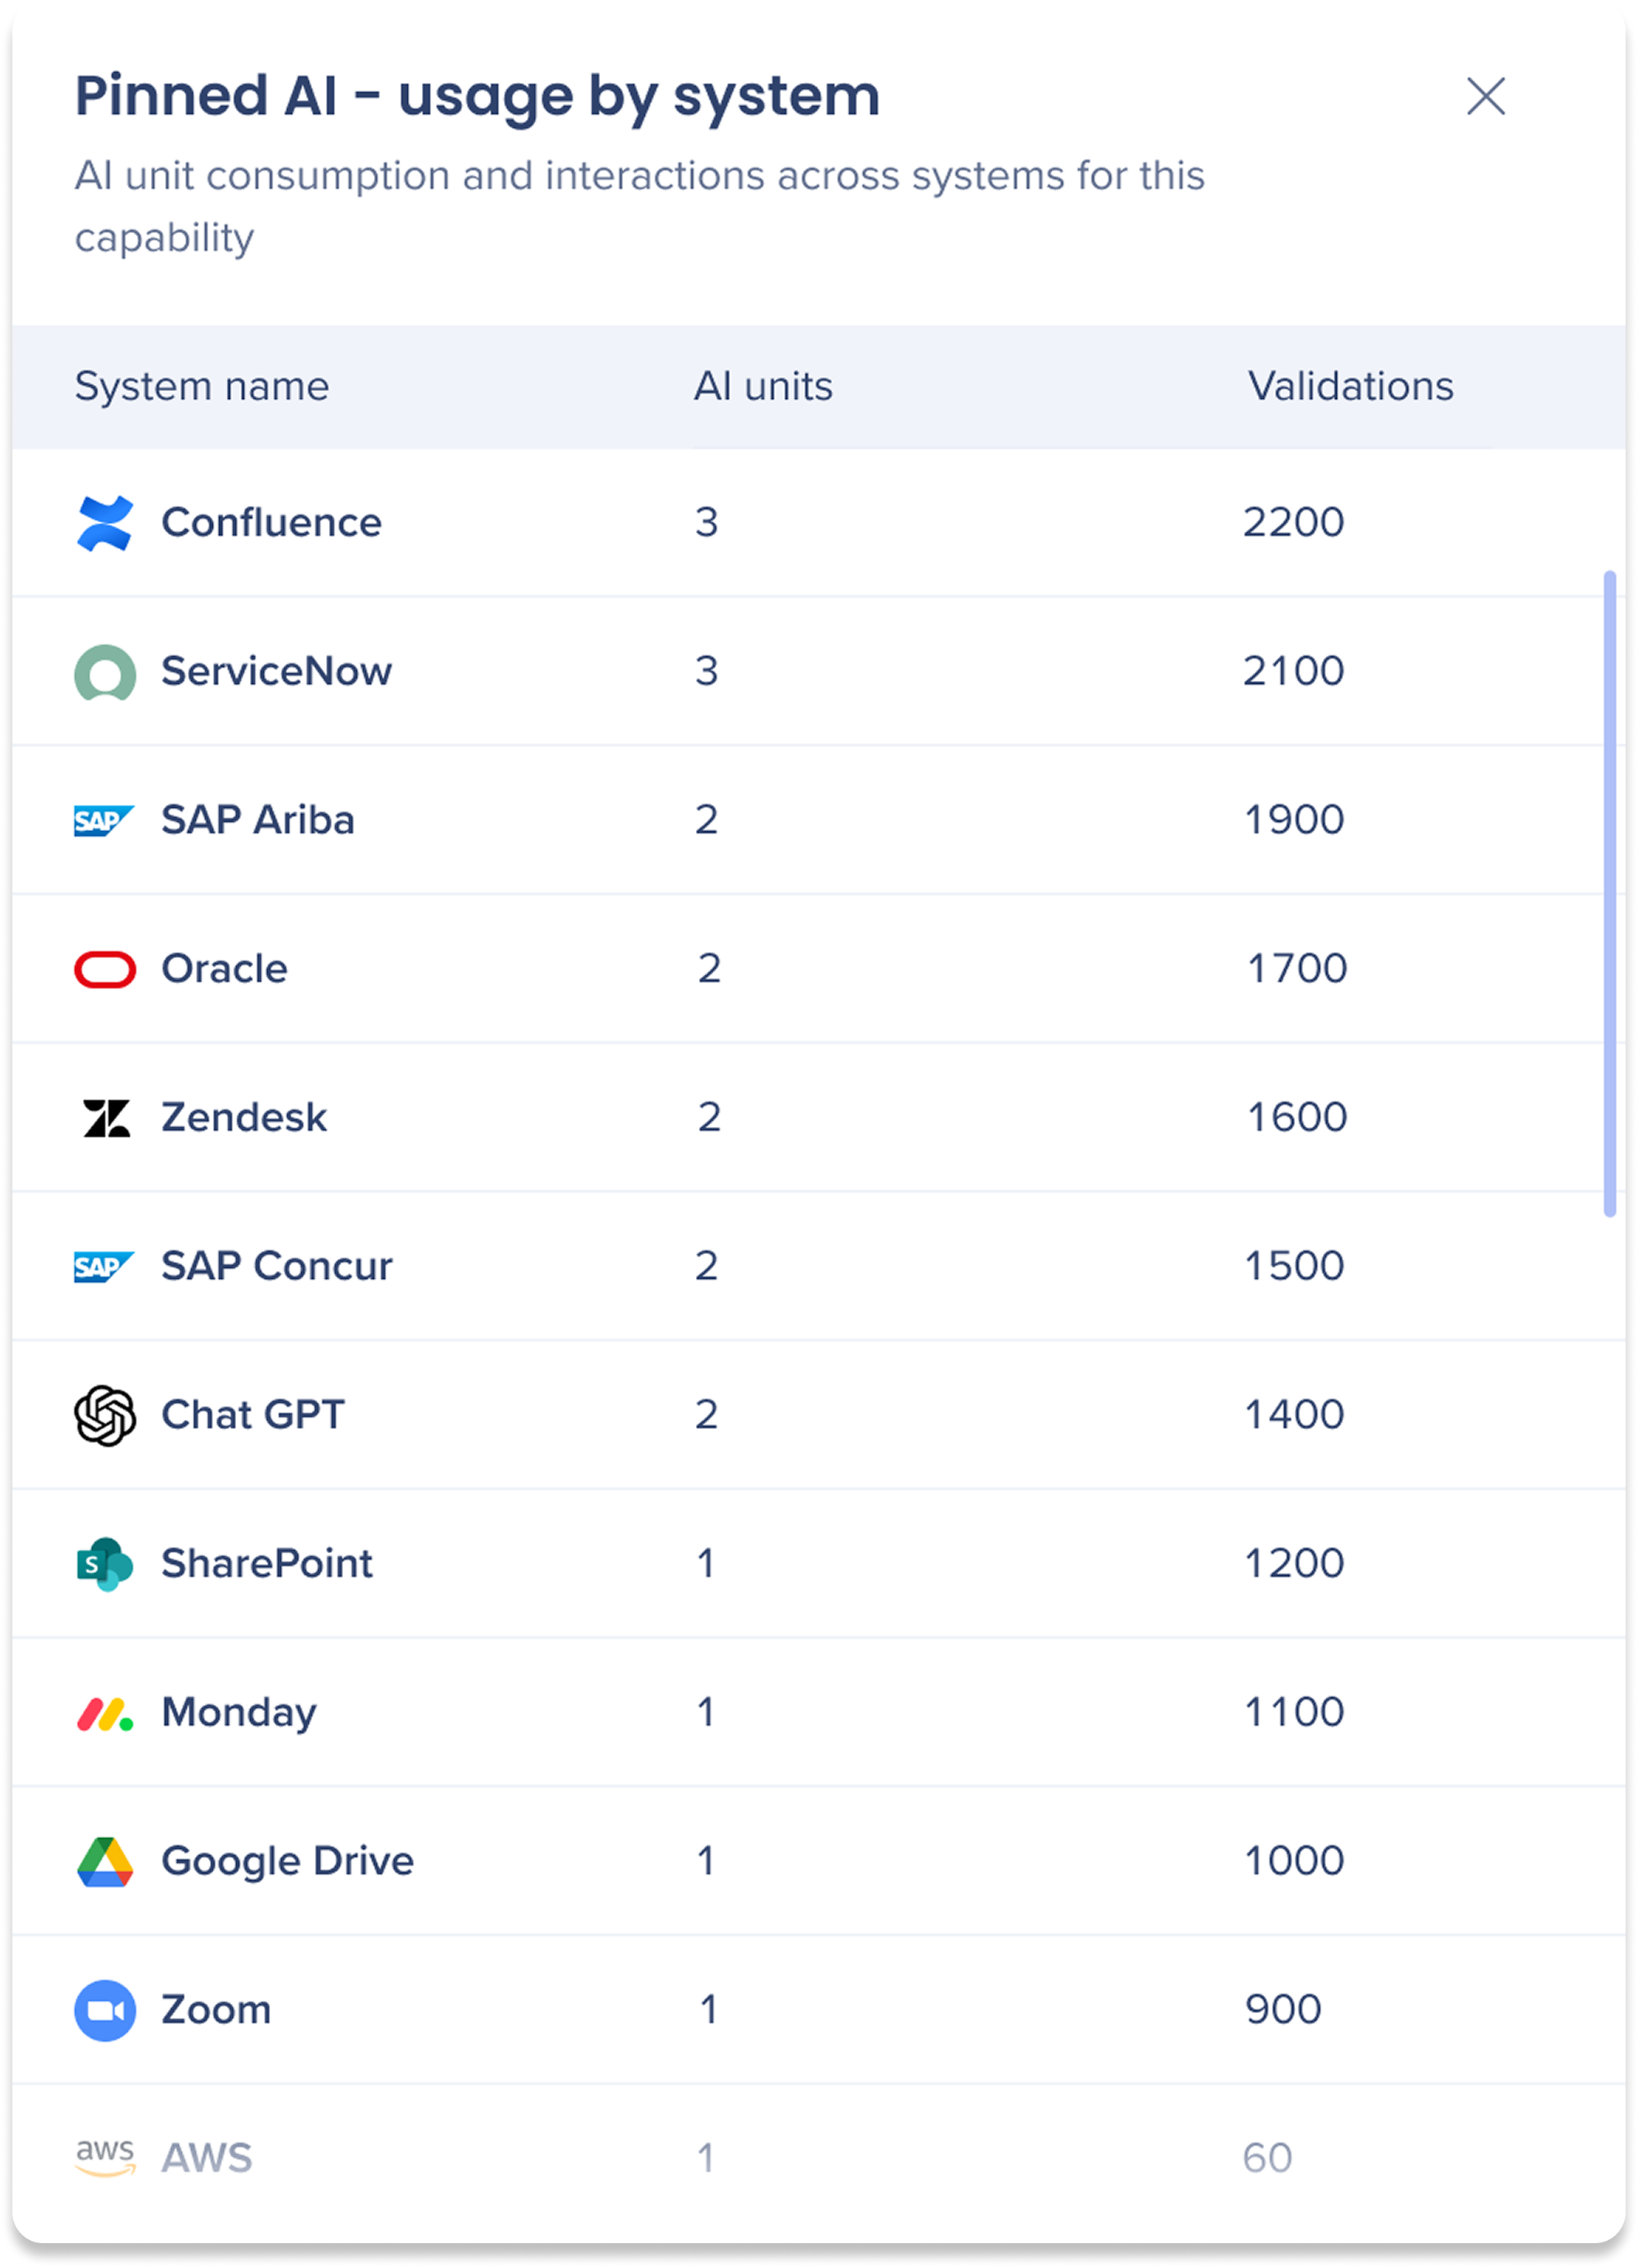Viewport: 1638px width, 2268px height.
Task: Select the Google Drive system name
Action: click(x=288, y=1861)
